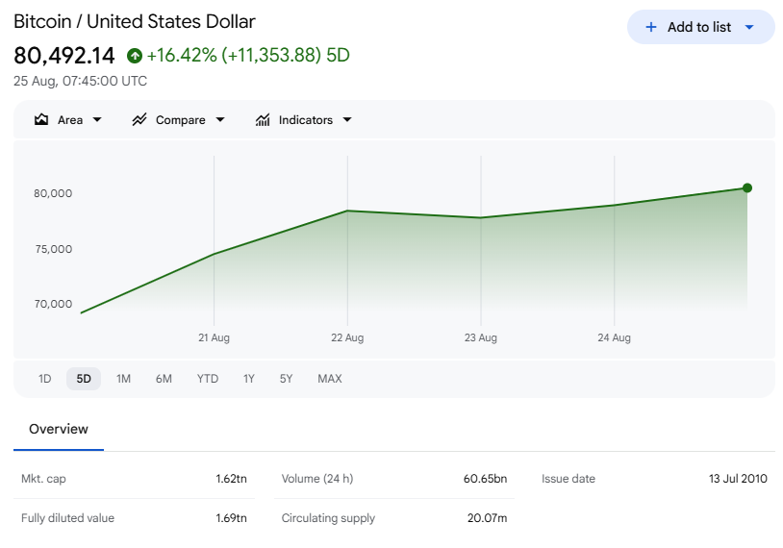The height and width of the screenshot is (548, 783).
Task: Select the 1D time range
Action: (x=45, y=379)
